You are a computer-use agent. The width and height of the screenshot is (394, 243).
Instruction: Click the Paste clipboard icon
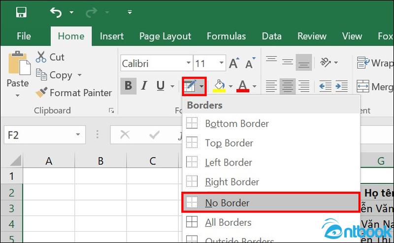pyautogui.click(x=19, y=63)
